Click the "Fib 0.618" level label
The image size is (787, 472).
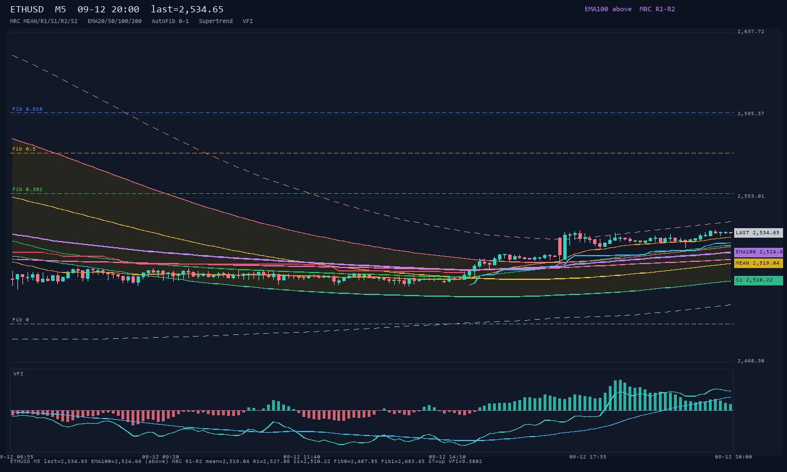point(28,109)
